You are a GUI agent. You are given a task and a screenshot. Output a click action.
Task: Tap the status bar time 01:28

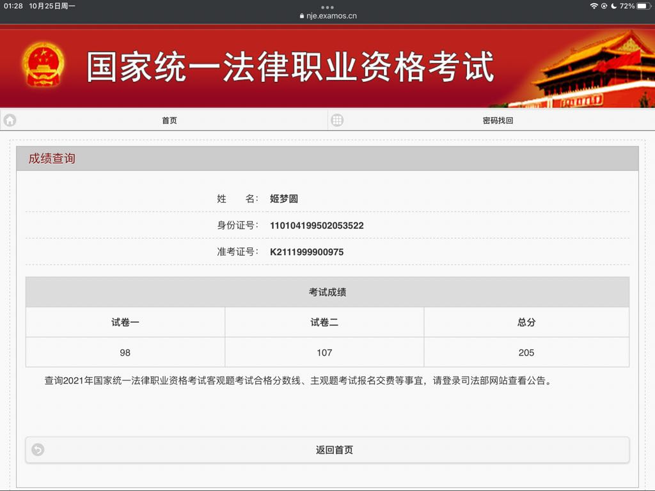[x=13, y=6]
